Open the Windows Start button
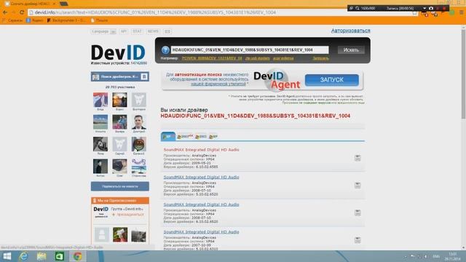Viewport: 466px width, 262px height. tap(7, 256)
